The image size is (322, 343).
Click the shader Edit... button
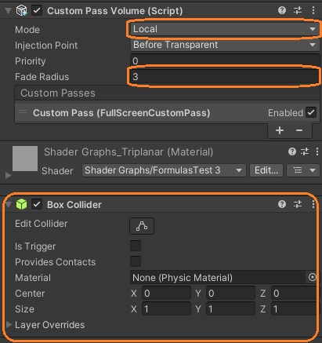click(266, 170)
